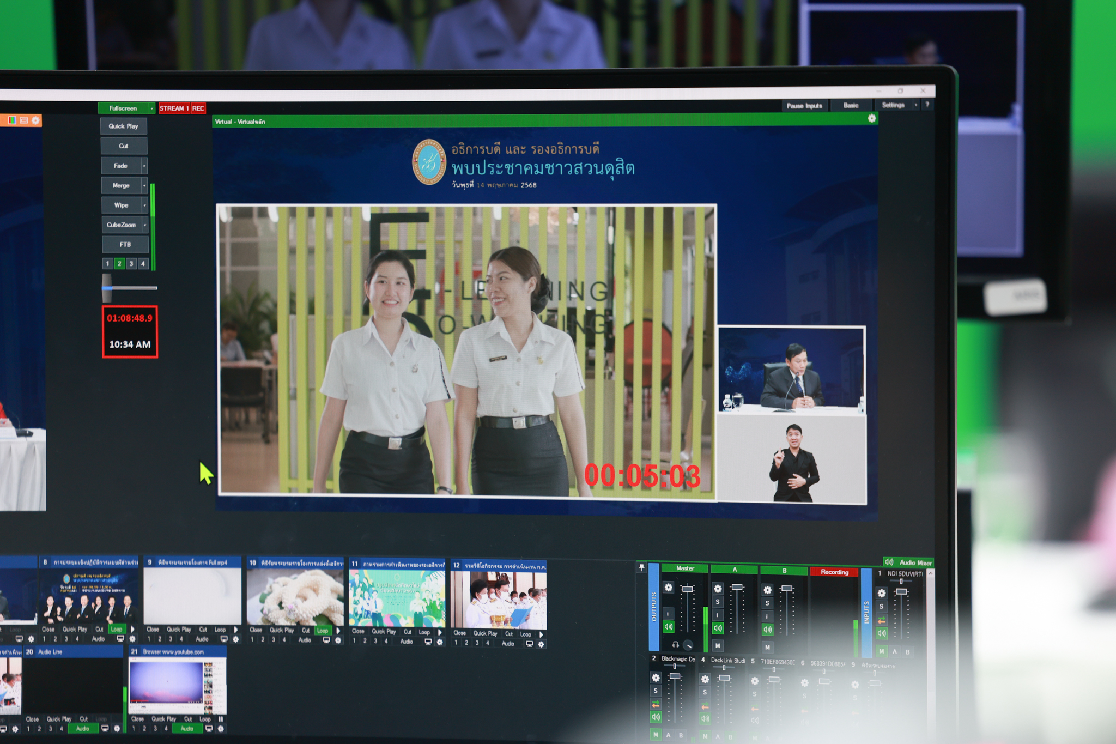The width and height of the screenshot is (1116, 744).
Task: Solo the Blackmagic De audio input
Action: click(656, 691)
